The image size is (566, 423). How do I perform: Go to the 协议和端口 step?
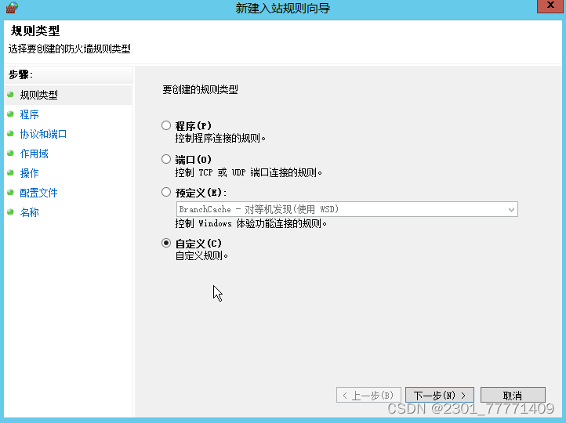click(x=43, y=134)
